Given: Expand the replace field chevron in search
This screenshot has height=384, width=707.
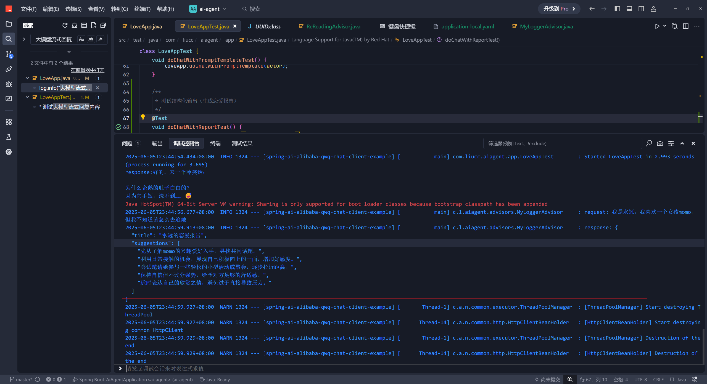Looking at the screenshot, I should (24, 39).
